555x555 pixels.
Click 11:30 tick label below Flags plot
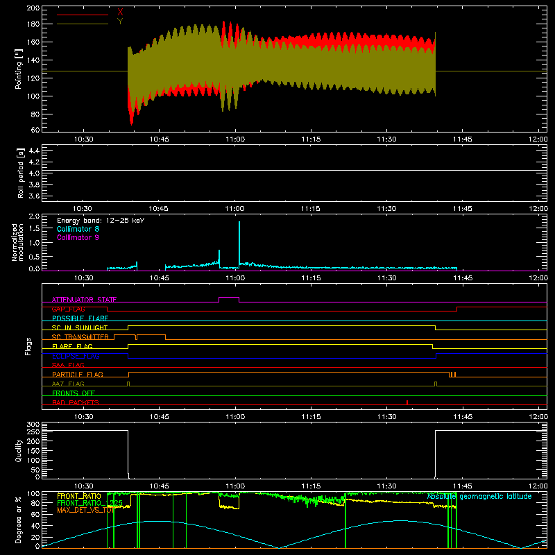click(x=386, y=417)
